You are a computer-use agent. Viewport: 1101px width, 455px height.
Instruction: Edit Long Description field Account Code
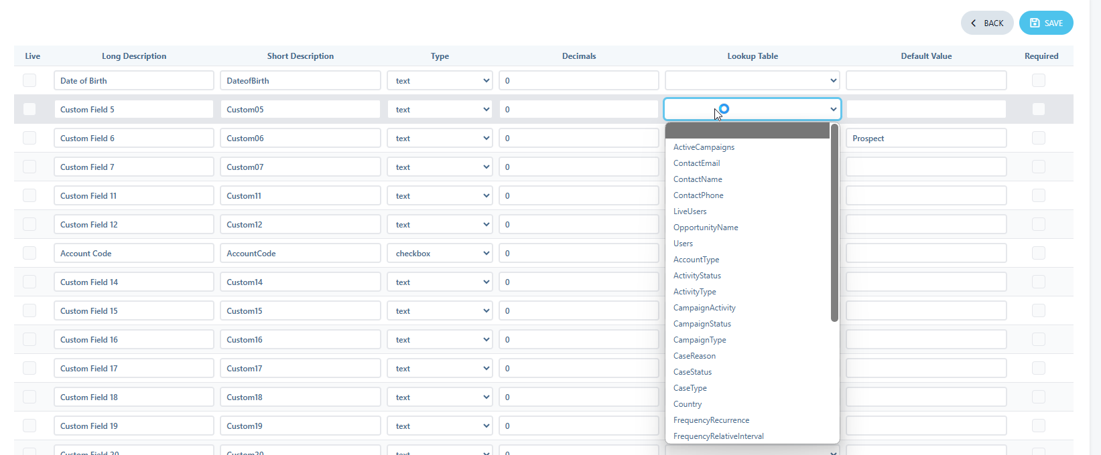click(134, 253)
